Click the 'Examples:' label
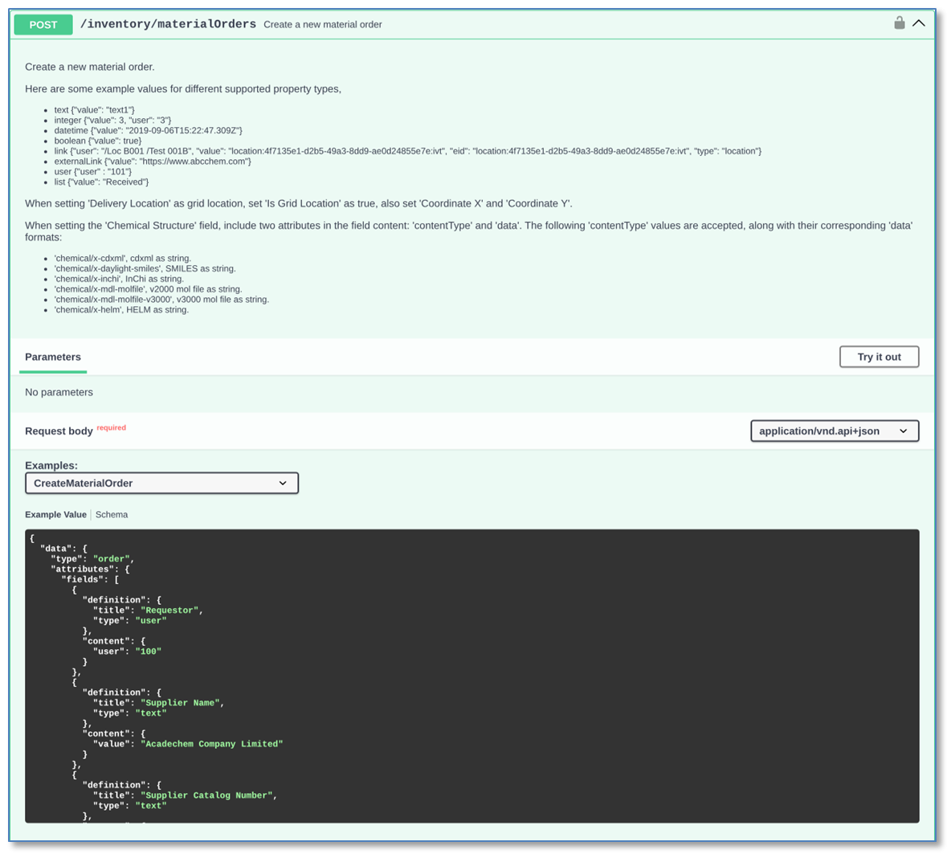Viewport: 951px width, 858px height. (51, 465)
